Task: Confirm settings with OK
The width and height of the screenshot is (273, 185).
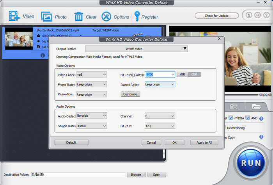Action: [174, 142]
